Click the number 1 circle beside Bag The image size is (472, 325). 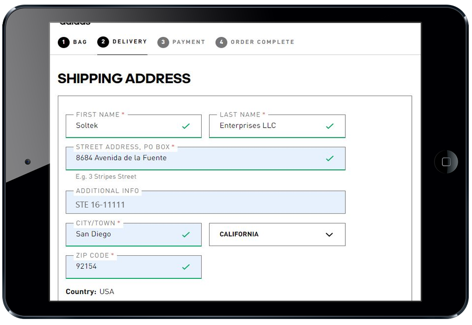63,43
